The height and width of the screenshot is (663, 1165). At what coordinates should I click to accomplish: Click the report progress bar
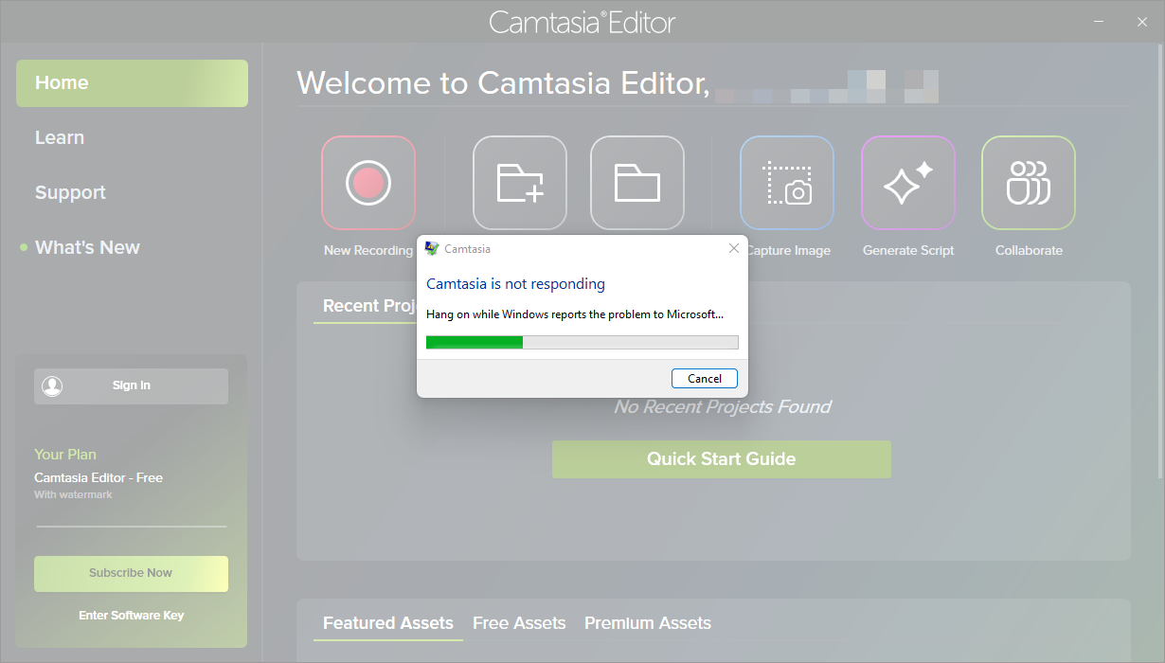click(x=582, y=342)
